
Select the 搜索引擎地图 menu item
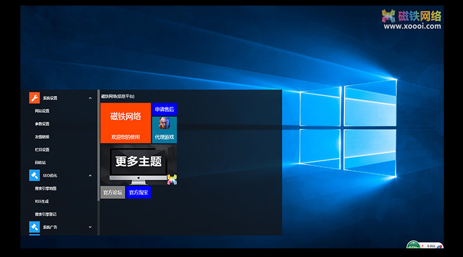click(46, 188)
